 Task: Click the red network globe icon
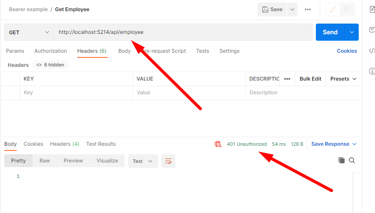click(x=218, y=144)
